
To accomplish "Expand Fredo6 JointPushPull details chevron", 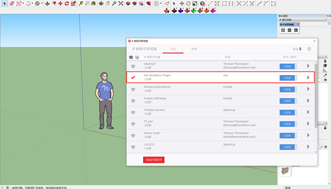I will click(308, 89).
